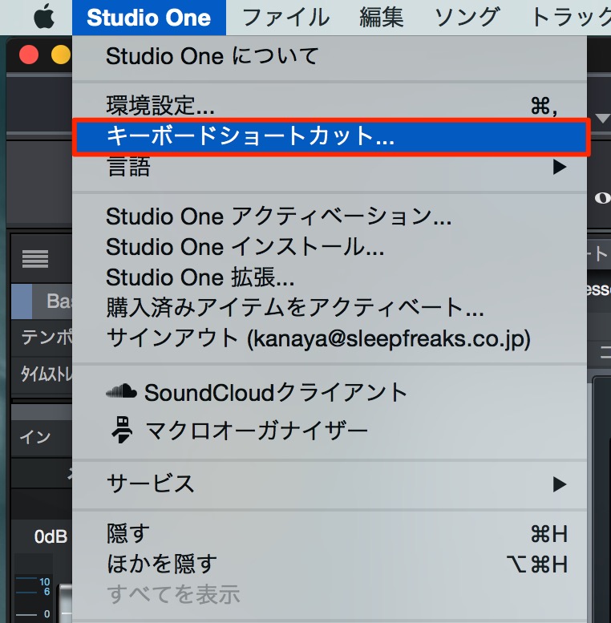
Task: Open マクロオーガナイザー
Action: click(330, 431)
